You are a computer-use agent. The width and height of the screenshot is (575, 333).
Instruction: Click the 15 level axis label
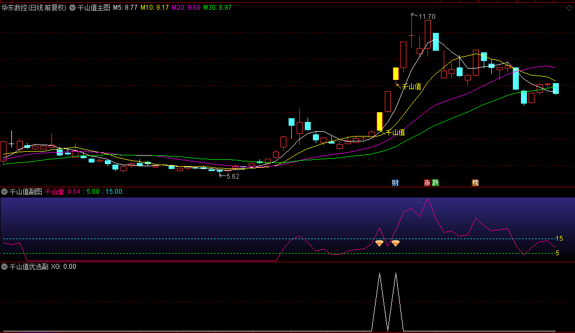pos(559,239)
